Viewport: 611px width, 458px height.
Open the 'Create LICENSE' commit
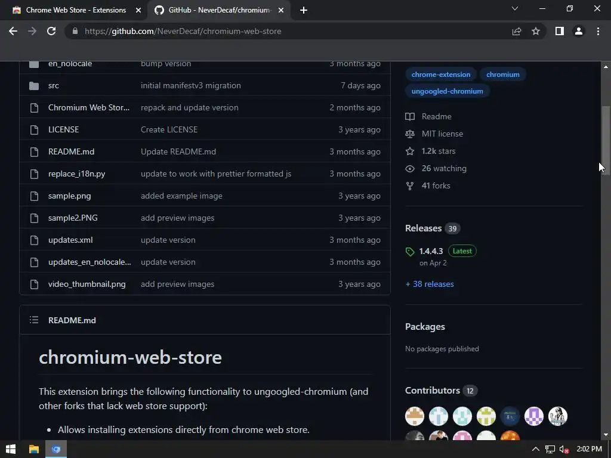coord(169,129)
